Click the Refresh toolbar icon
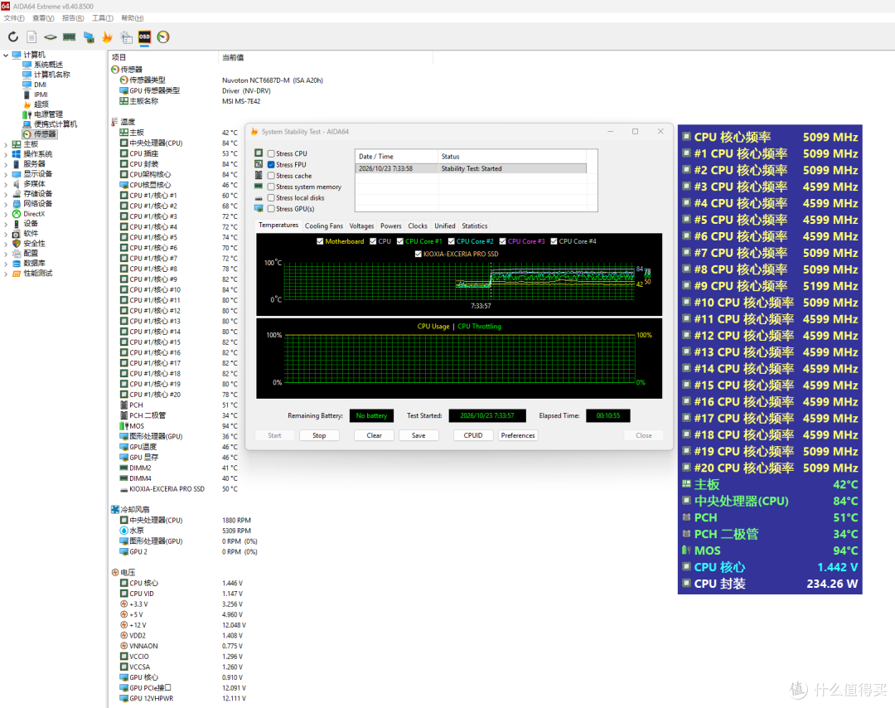This screenshot has height=708, width=895. pyautogui.click(x=12, y=37)
